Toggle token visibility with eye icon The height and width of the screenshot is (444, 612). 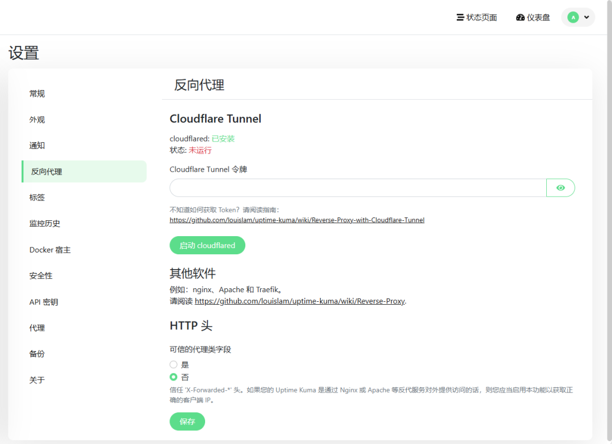point(560,188)
